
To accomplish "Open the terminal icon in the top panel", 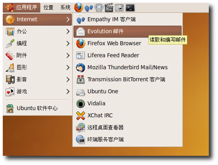I will (x=130, y=8).
